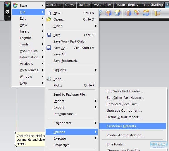169x151 pixels.
Task: Click the Open folder icon
Action: click(x=49, y=19)
